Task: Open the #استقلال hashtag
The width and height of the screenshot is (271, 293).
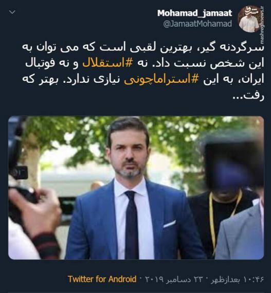Action: coord(107,63)
